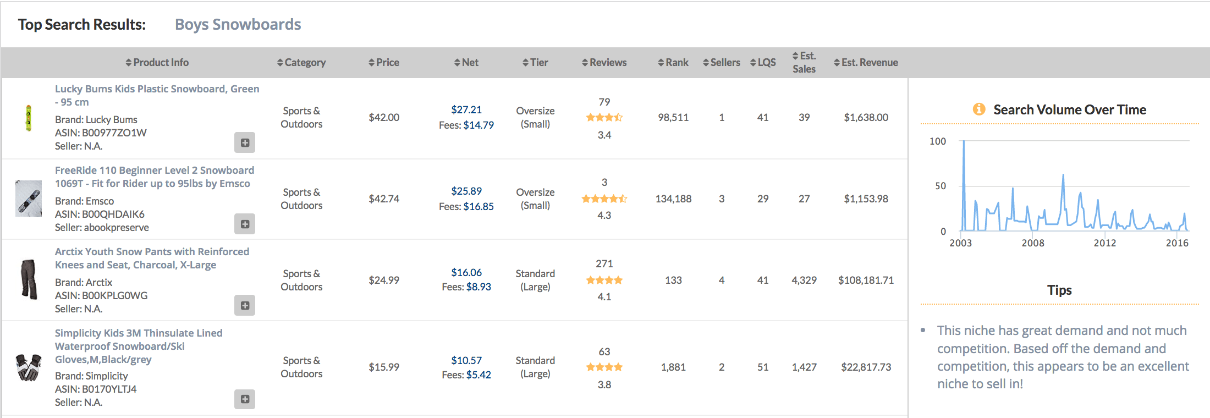Click the 2003 peak on search volume chart
Screen dimensions: 1210x418
coord(964,142)
